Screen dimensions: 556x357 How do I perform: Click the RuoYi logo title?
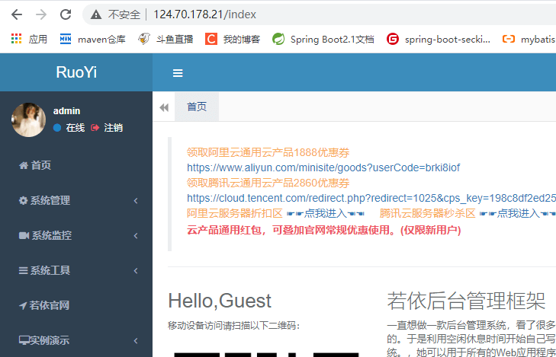76,72
